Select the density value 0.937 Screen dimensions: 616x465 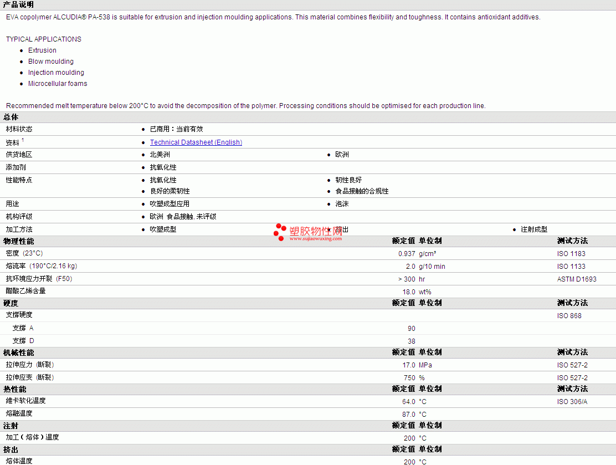[x=407, y=254]
